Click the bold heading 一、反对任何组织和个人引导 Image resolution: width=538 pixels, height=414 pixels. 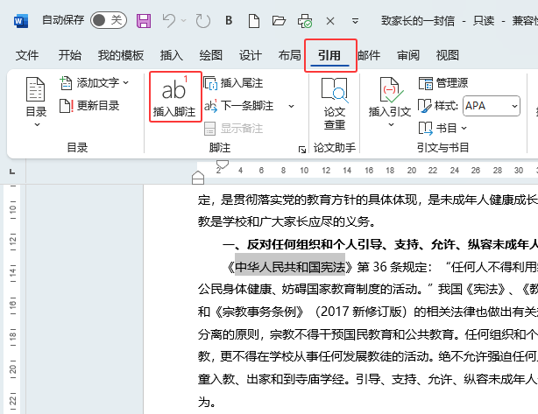coord(302,244)
